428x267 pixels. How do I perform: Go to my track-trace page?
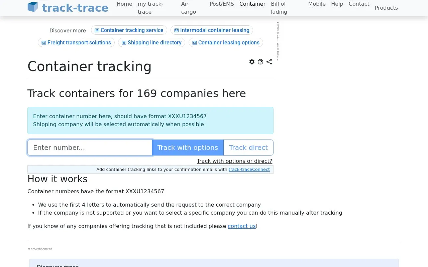150,8
